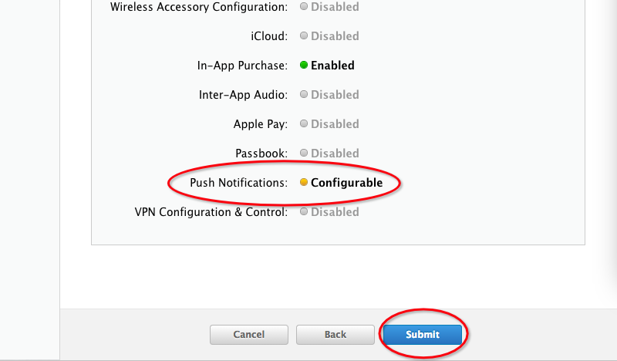617x361 pixels.
Task: Click the Wireless Accessory Configuration status dot
Action: (304, 7)
